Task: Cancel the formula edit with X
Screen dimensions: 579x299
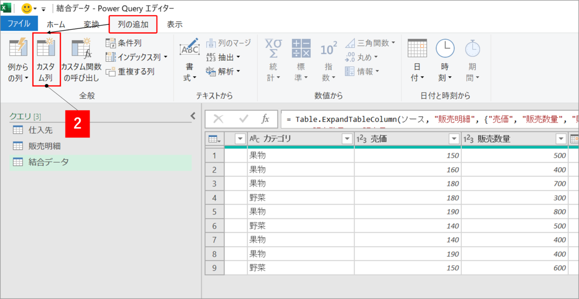Action: coord(218,119)
